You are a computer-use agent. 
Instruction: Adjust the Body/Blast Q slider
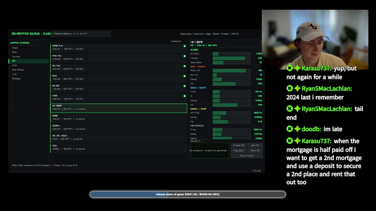pos(231,96)
